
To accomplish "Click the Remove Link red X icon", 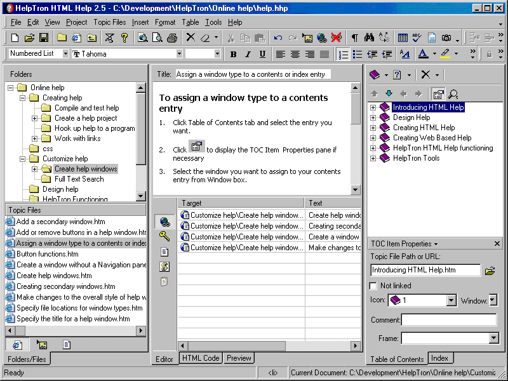I will [x=337, y=38].
